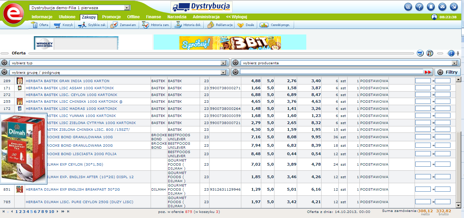The width and height of the screenshot is (464, 218).
Task: Open Historia zam. order history
Action: tap(156, 25)
